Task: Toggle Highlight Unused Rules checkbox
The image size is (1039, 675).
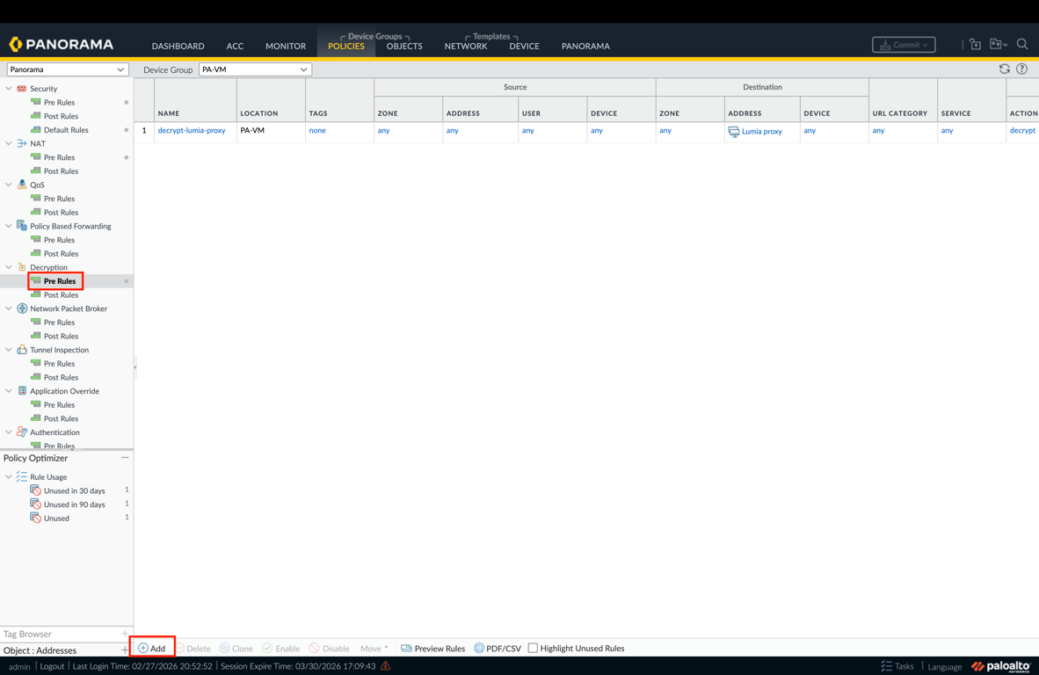Action: point(533,648)
